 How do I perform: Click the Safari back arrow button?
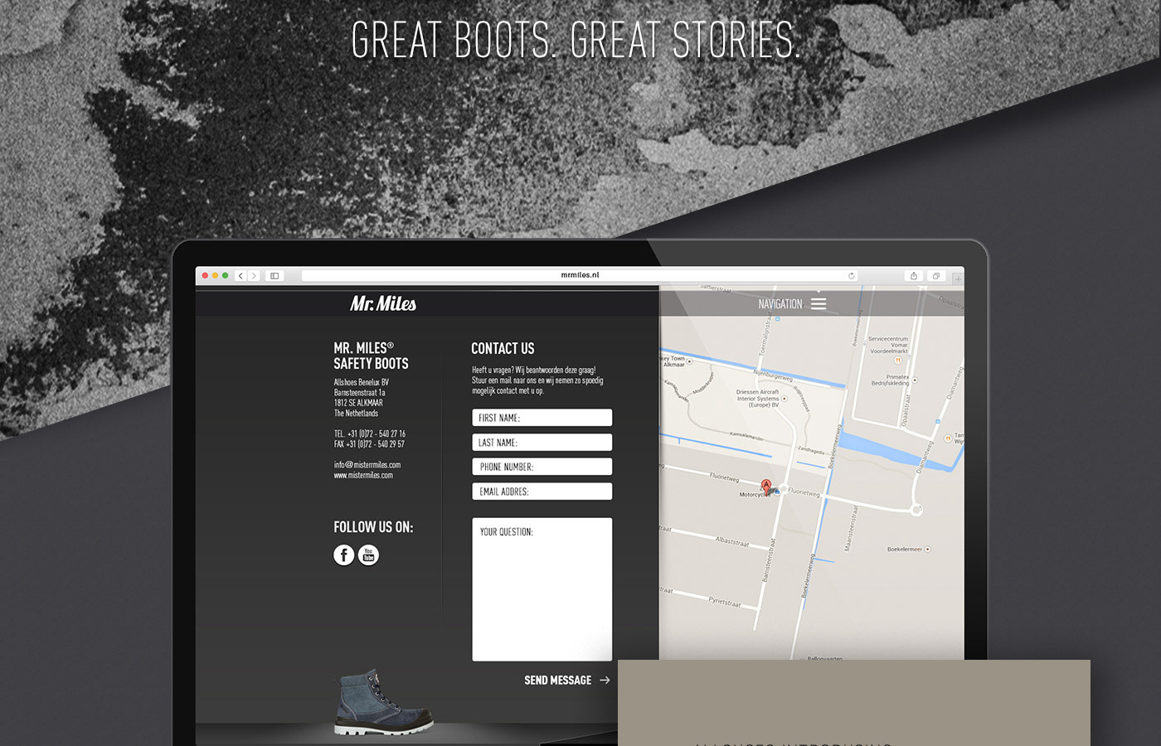240,276
